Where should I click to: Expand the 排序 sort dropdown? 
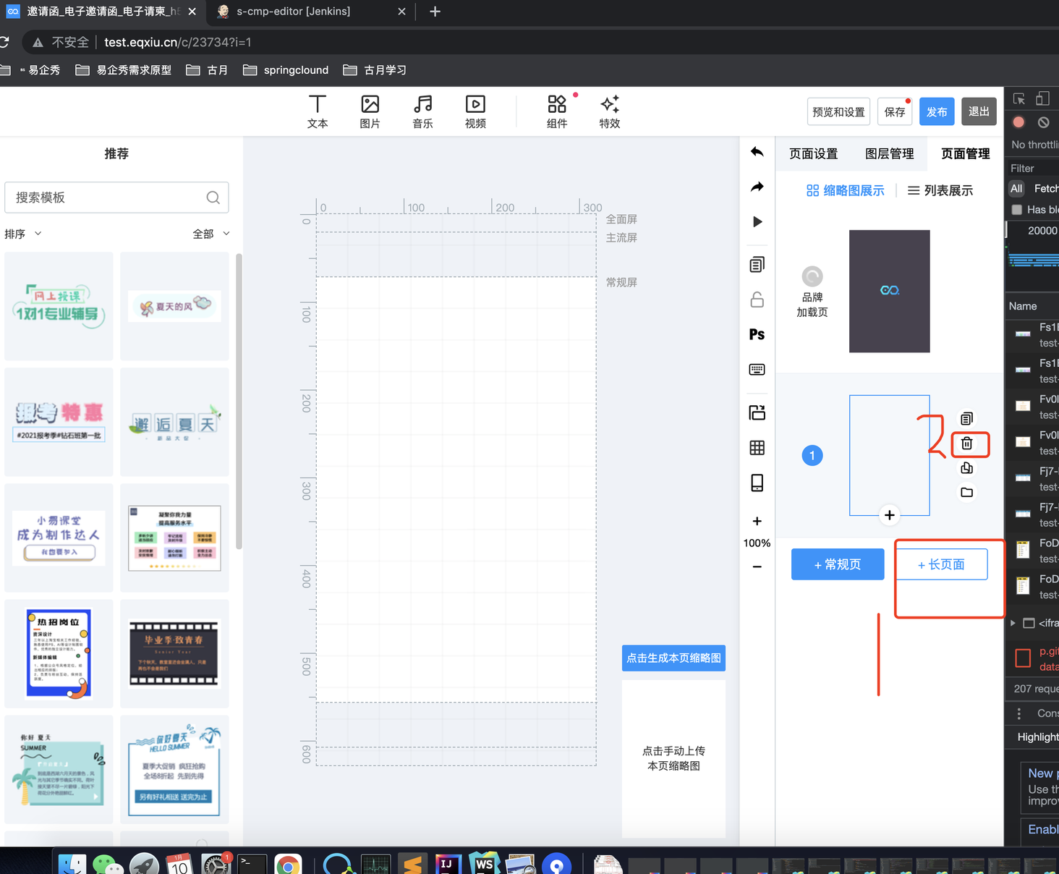pos(23,234)
